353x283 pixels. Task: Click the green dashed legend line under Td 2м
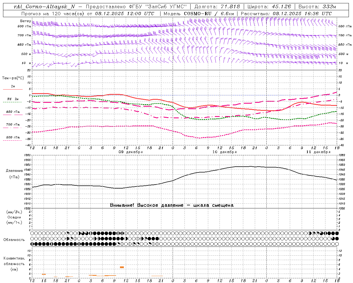[12, 102]
